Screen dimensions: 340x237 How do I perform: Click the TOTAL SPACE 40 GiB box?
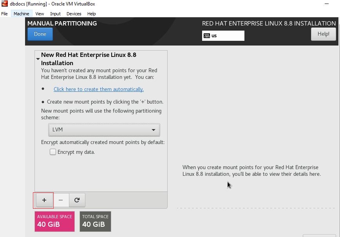pyautogui.click(x=95, y=221)
